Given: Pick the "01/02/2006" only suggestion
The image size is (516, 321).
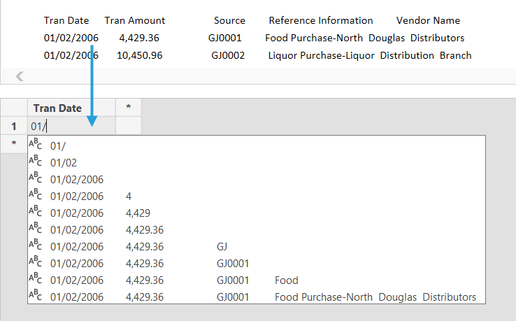Looking at the screenshot, I should pos(76,179).
